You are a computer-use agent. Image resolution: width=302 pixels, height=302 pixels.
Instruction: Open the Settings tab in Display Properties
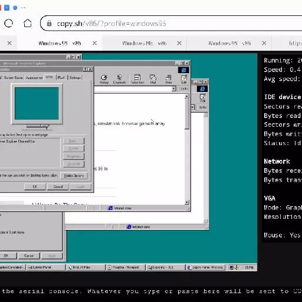(x=75, y=78)
